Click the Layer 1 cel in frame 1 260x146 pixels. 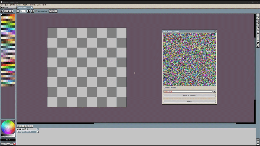click(38, 132)
